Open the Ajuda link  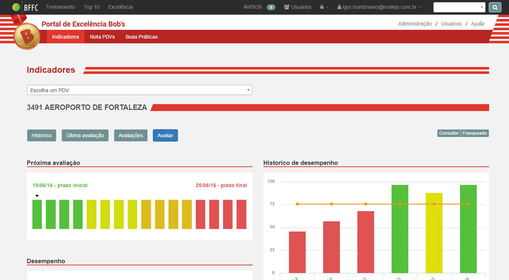pyautogui.click(x=477, y=24)
